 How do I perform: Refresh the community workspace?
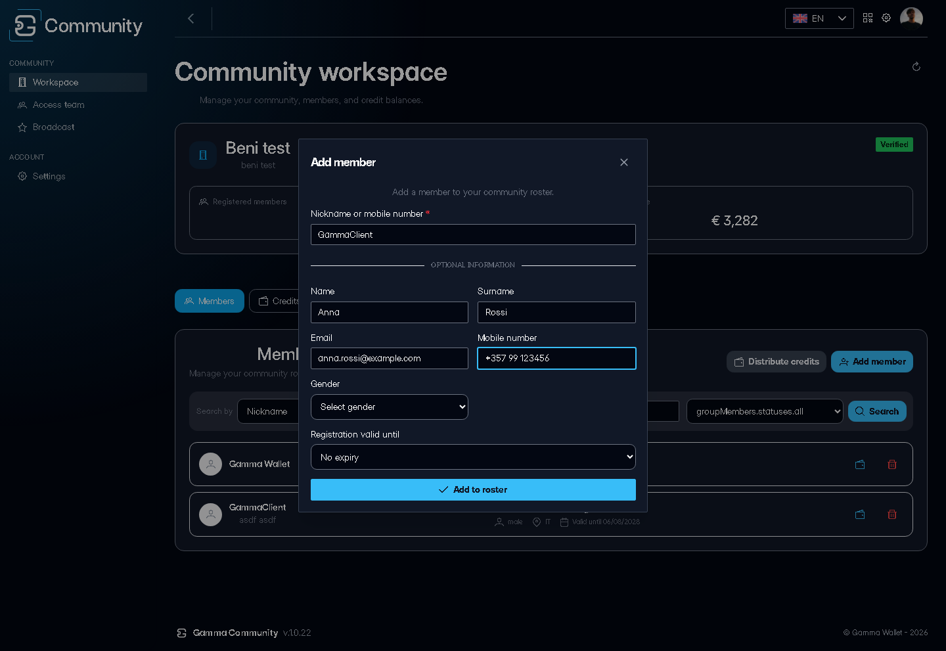pos(916,66)
